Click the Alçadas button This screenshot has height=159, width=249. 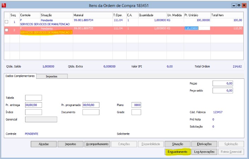(44, 144)
